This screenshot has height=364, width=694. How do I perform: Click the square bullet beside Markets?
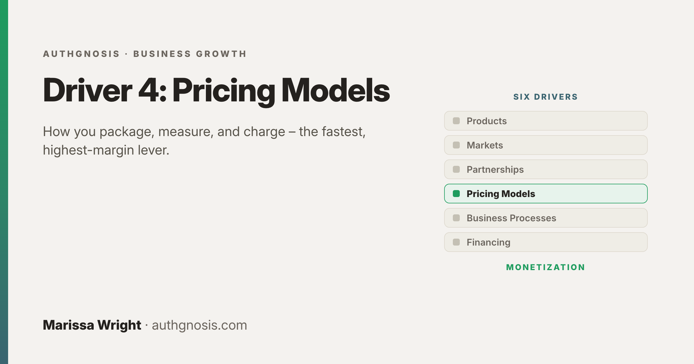tap(456, 145)
